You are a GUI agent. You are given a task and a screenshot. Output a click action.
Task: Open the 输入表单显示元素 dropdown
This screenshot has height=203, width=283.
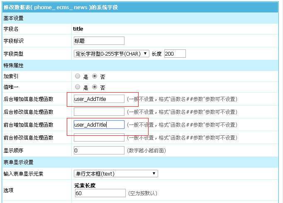116,174
